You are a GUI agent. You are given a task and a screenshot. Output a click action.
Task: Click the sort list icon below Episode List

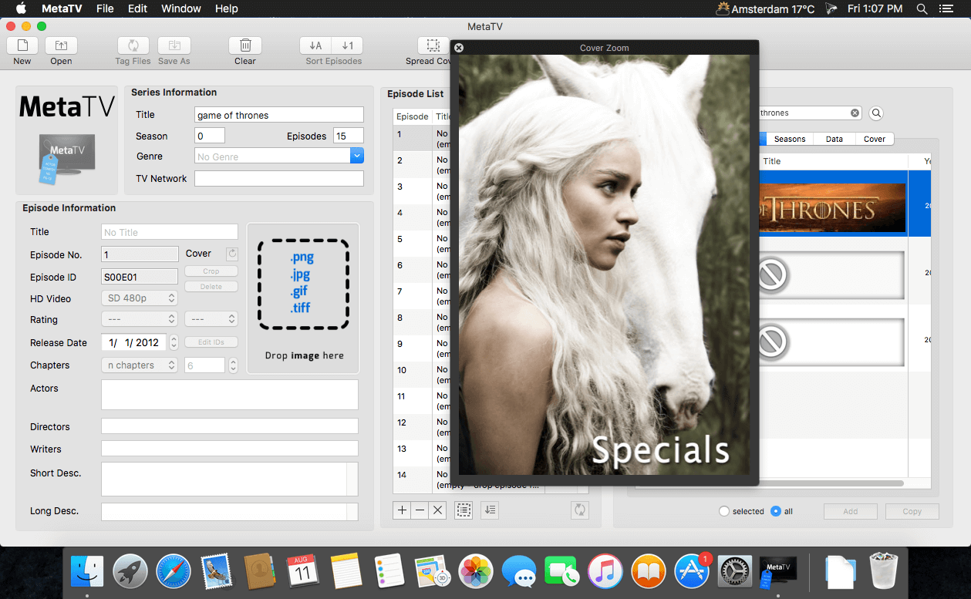[489, 510]
